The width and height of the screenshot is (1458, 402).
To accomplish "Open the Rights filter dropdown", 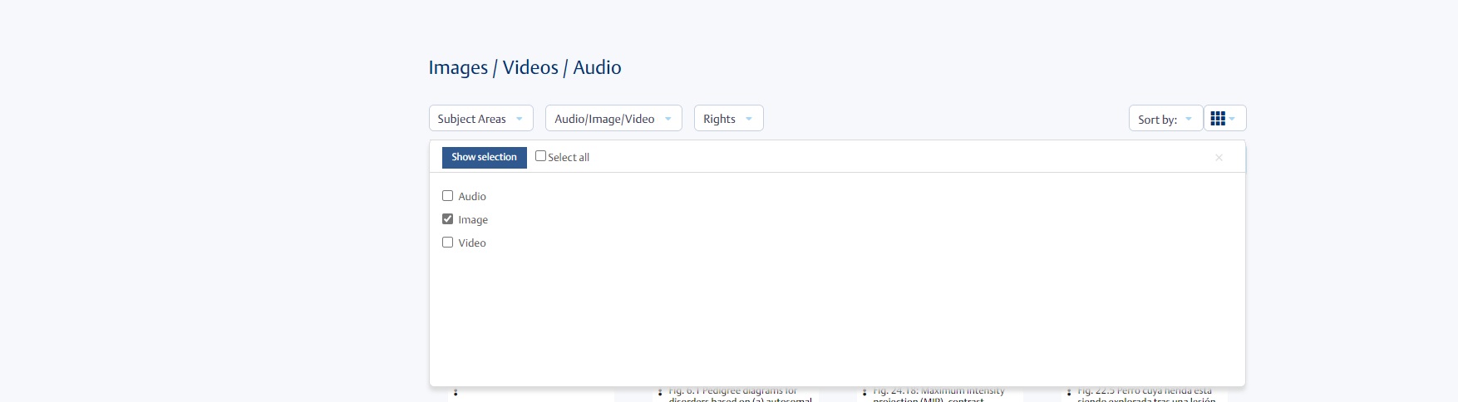I will tap(728, 119).
